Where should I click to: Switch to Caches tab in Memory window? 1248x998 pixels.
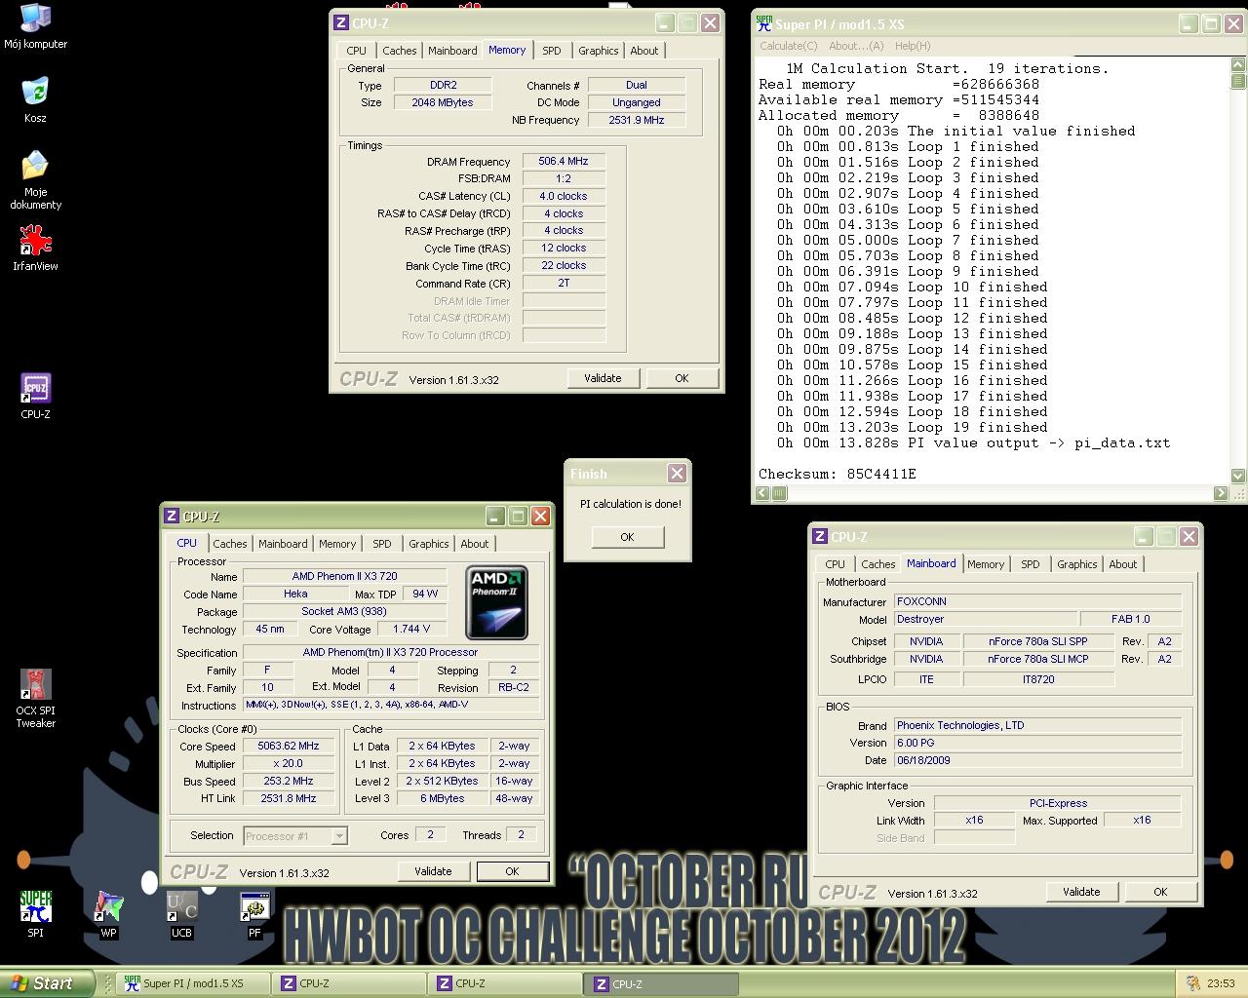[x=400, y=51]
